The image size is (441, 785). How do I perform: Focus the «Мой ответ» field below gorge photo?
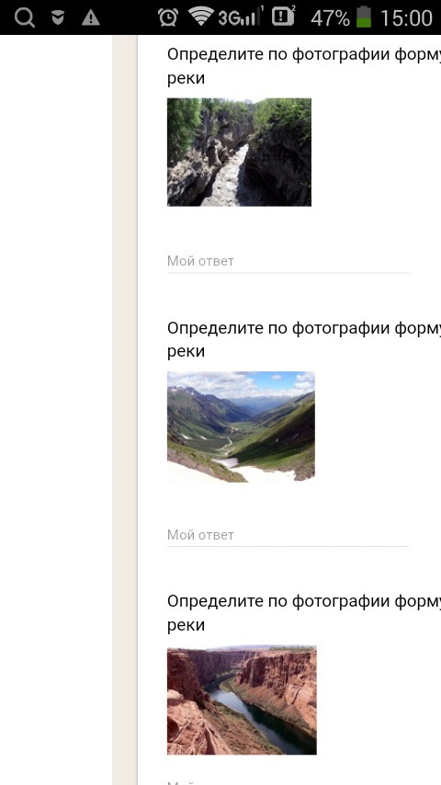pos(288,261)
